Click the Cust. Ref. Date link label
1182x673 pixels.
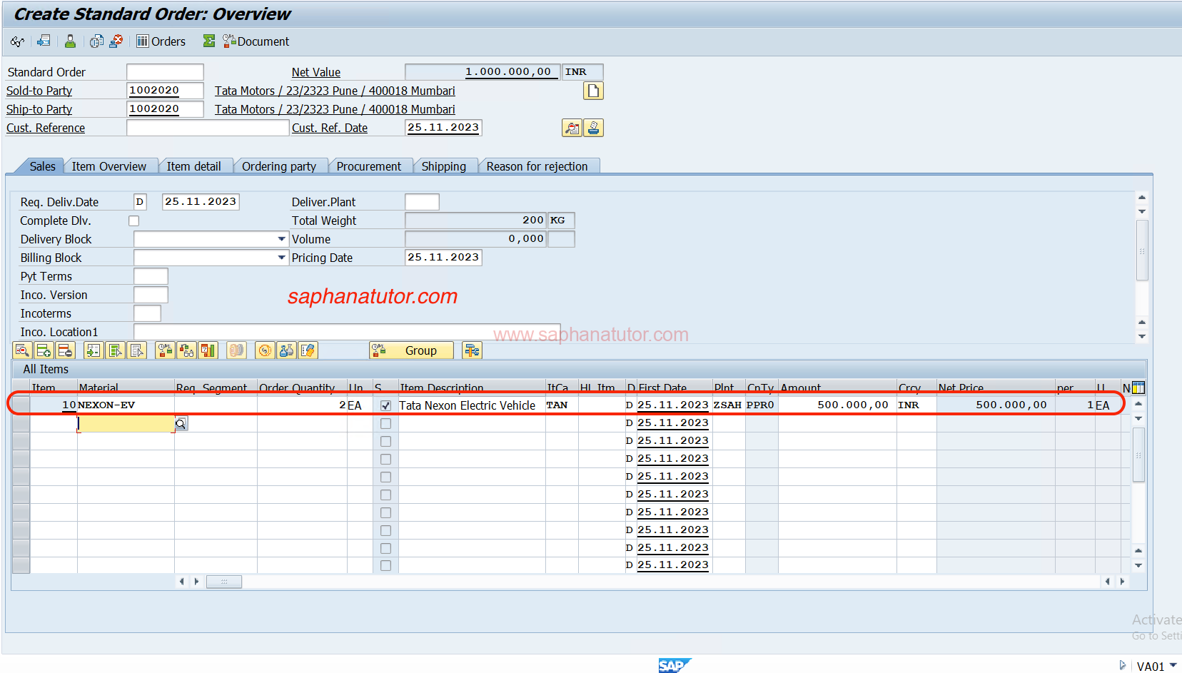(x=330, y=128)
